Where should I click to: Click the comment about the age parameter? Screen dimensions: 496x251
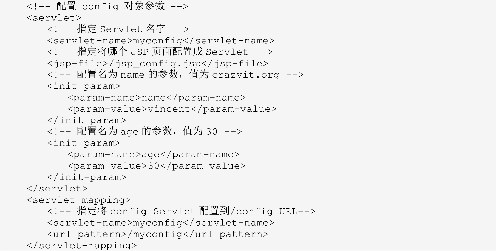[144, 132]
